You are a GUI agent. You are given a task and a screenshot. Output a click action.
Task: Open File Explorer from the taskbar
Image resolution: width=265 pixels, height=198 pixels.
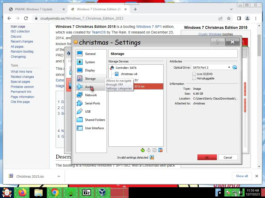39,192
